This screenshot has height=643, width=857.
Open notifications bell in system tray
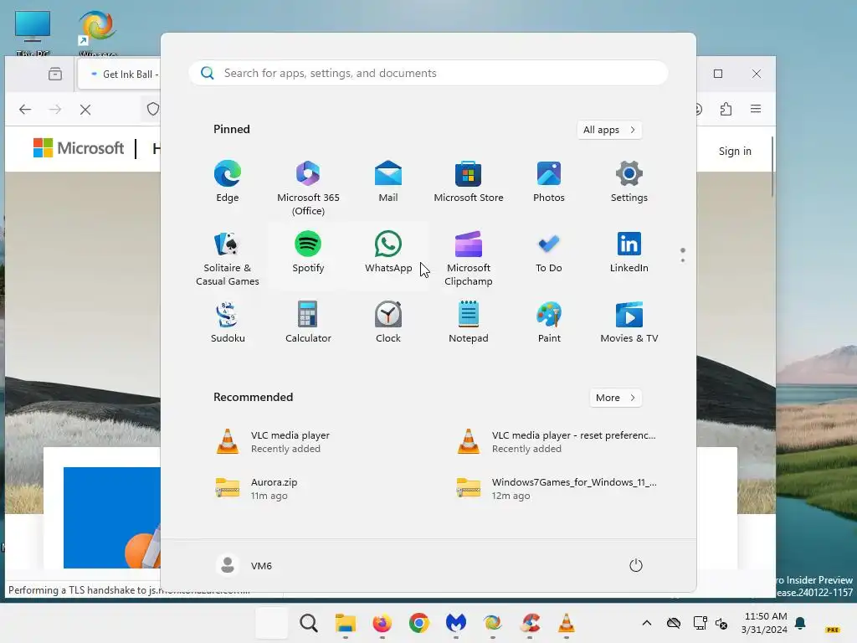coord(800,623)
